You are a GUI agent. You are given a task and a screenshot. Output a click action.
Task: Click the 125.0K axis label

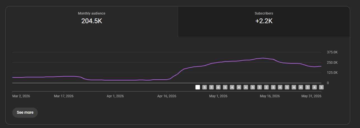coord(332,73)
